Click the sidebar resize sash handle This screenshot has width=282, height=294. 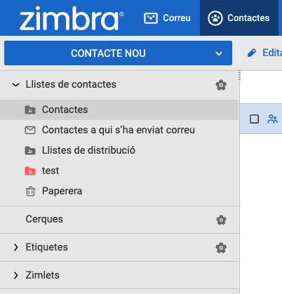(239, 76)
